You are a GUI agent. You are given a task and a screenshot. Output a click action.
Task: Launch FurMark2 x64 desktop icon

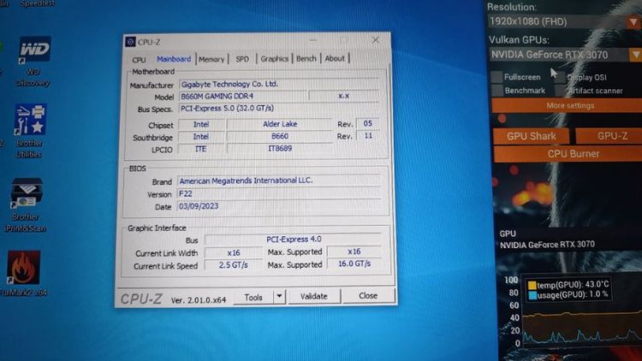click(24, 269)
